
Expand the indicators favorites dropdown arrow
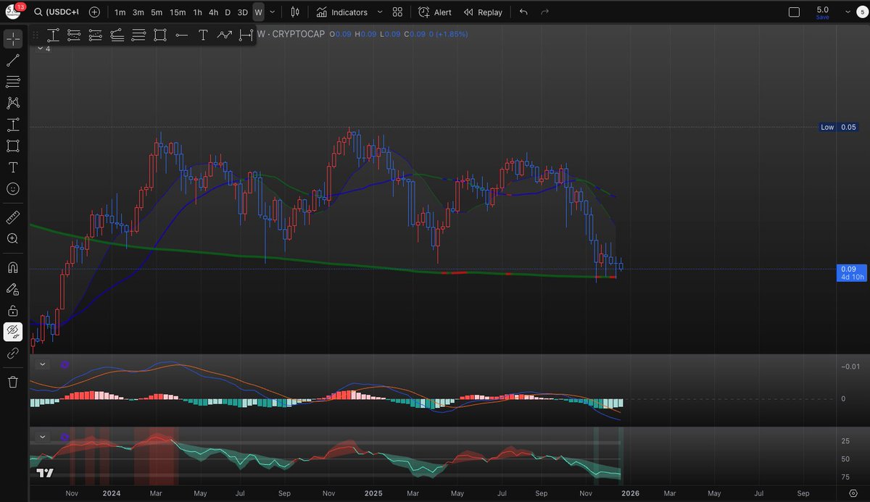[380, 12]
